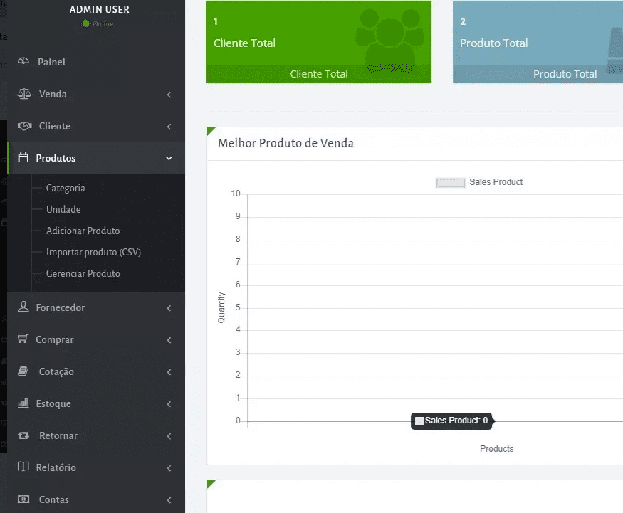Click the Retornar arrows icon

click(x=23, y=435)
